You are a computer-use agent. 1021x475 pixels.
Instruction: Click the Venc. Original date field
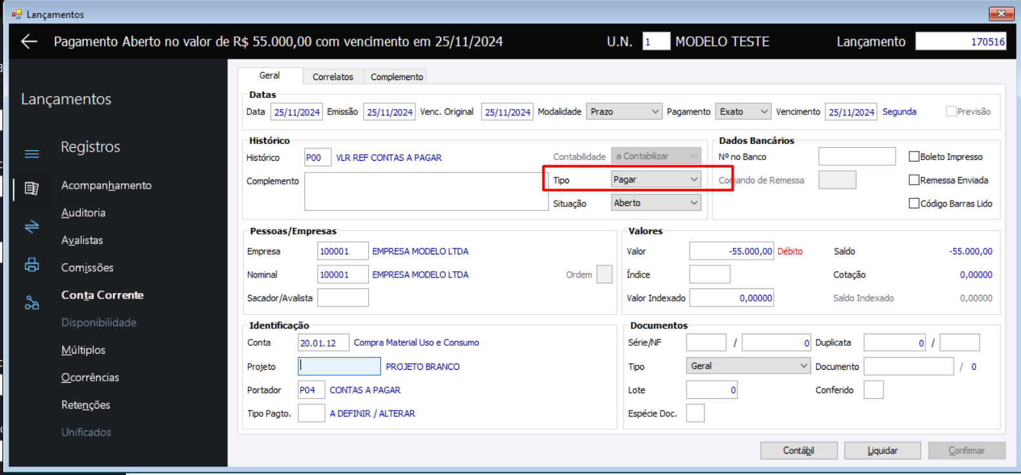tap(507, 112)
